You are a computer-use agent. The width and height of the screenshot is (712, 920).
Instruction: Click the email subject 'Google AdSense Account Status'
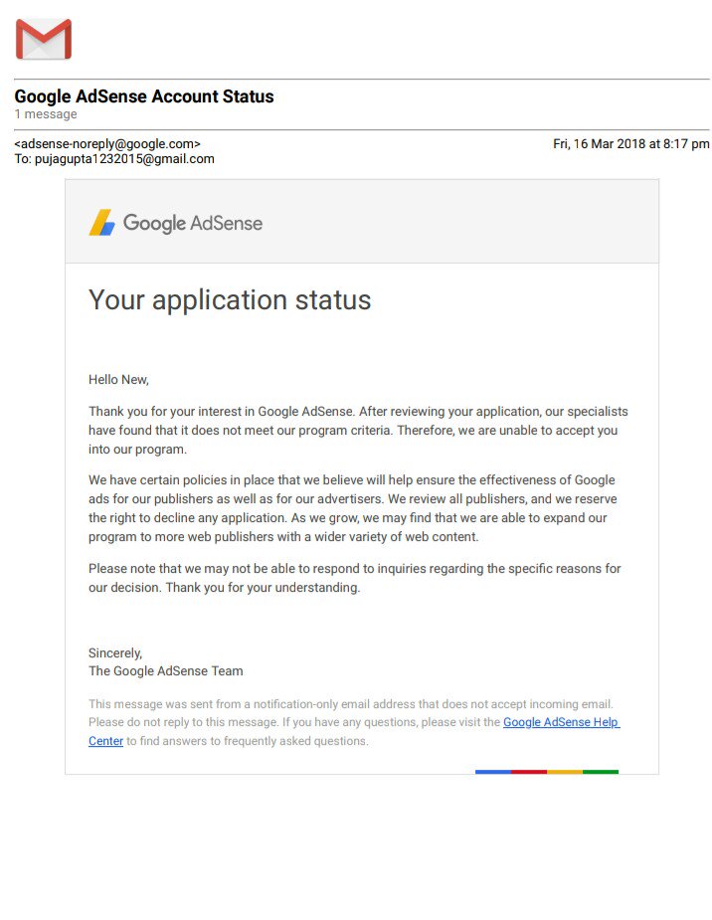coord(144,96)
